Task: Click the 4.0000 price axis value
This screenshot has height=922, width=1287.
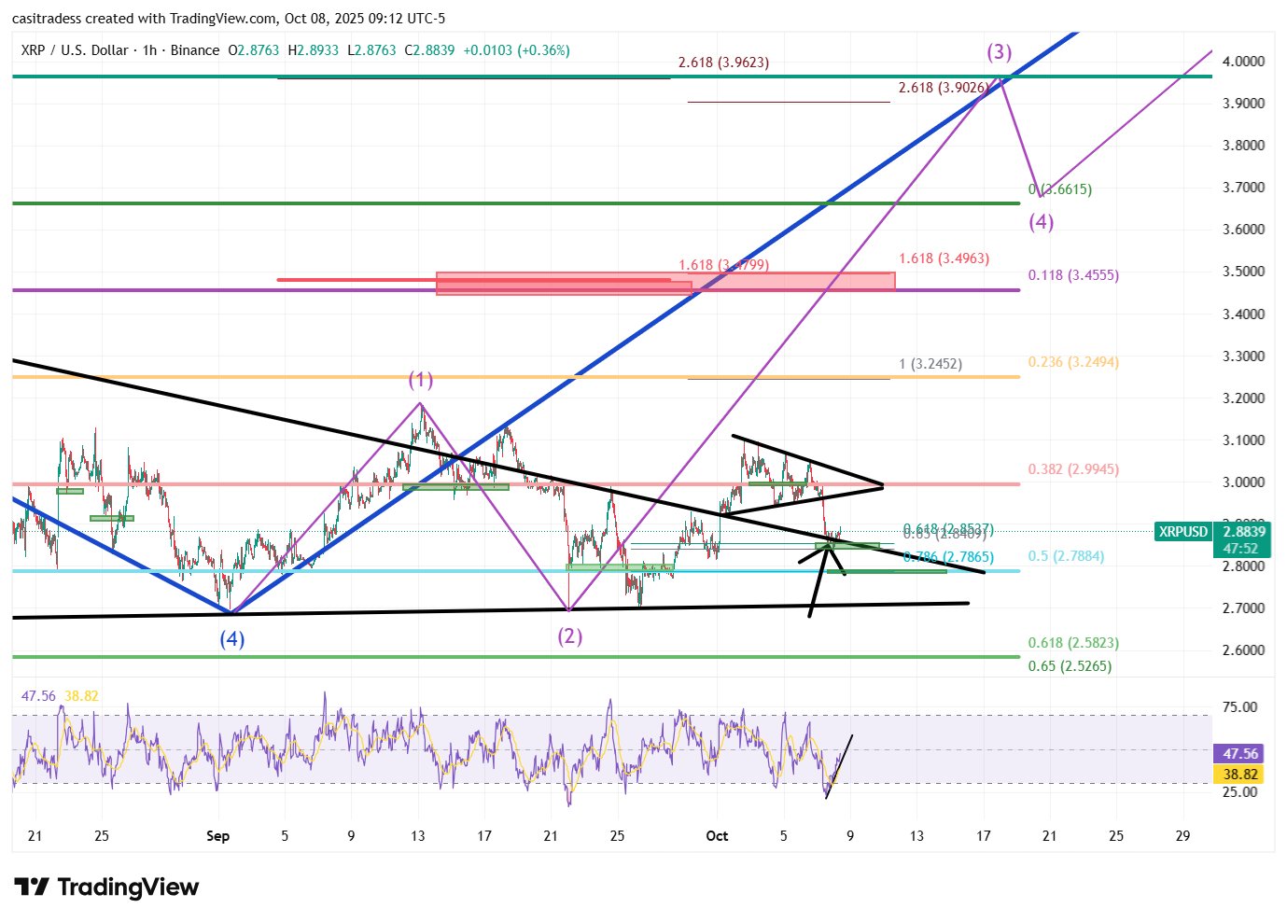Action: [1243, 62]
